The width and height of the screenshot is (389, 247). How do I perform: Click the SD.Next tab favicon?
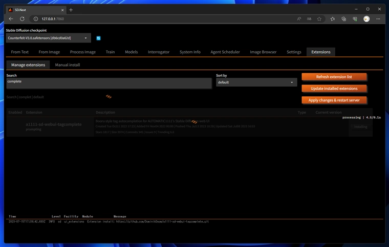10,10
